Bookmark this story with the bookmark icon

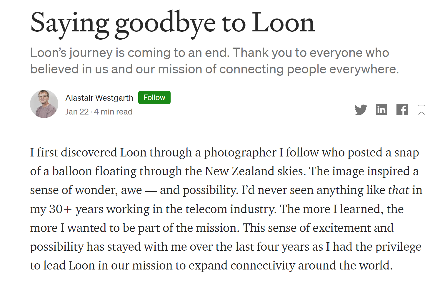click(421, 110)
